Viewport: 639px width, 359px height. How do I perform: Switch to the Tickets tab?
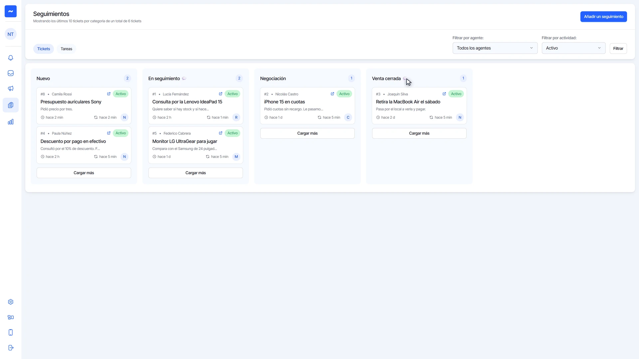pos(44,49)
